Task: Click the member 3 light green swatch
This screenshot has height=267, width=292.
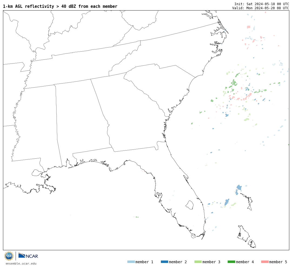Action: (x=198, y=262)
